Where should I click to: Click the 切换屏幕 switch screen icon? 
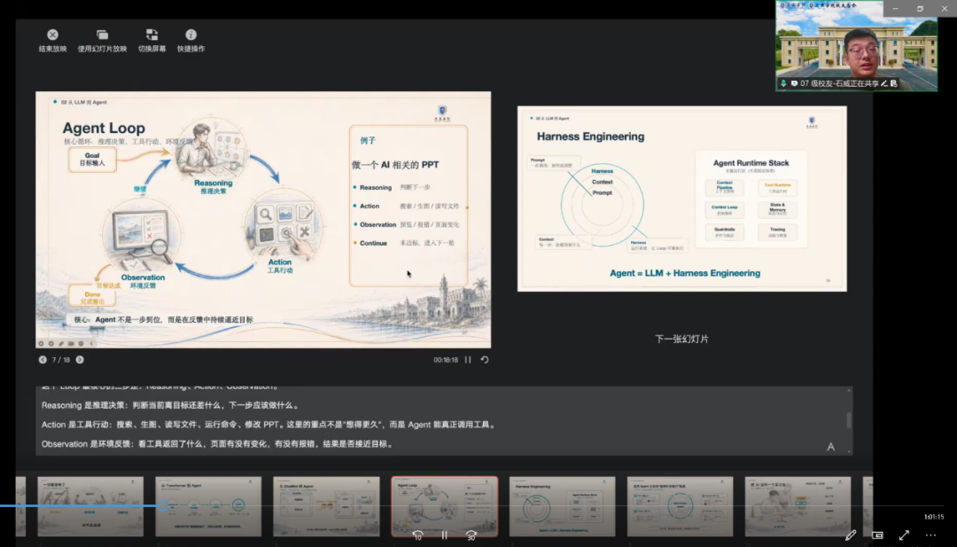coord(152,35)
